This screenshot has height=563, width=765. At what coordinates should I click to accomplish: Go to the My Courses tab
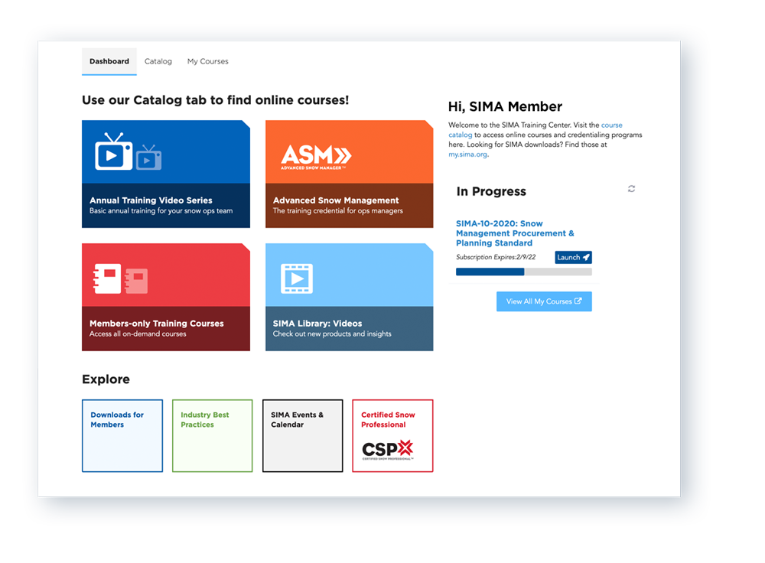208,61
